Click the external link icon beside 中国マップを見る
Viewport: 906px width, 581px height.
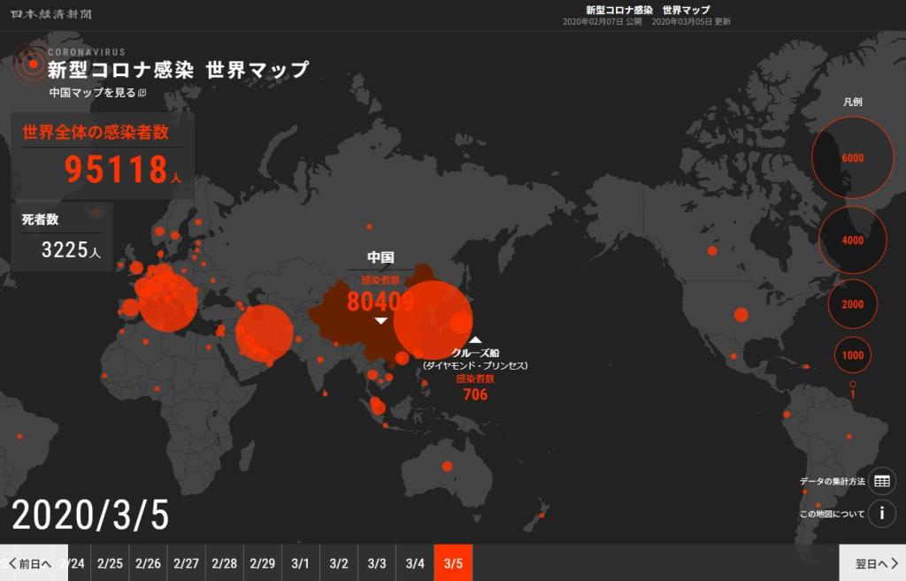click(142, 93)
